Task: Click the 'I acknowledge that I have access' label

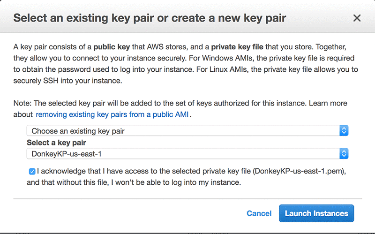Action: point(141,171)
